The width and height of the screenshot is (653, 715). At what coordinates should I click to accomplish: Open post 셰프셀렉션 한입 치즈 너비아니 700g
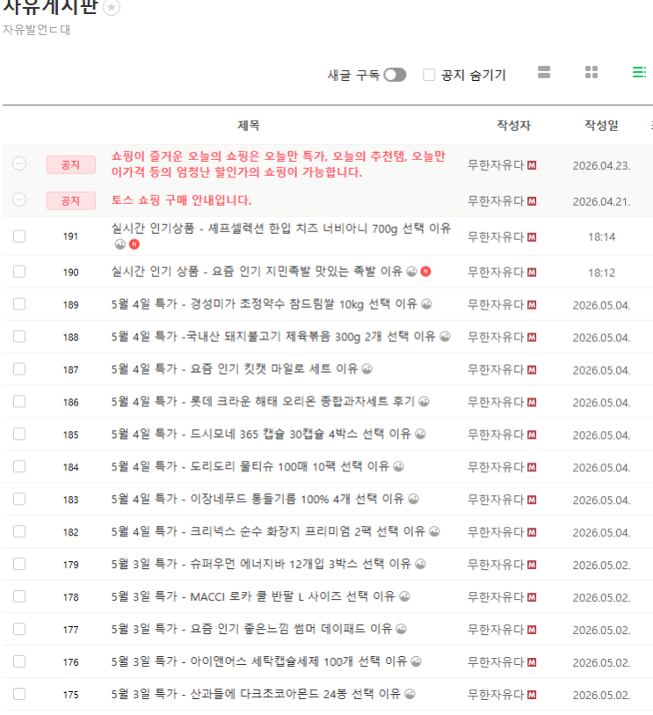(281, 229)
